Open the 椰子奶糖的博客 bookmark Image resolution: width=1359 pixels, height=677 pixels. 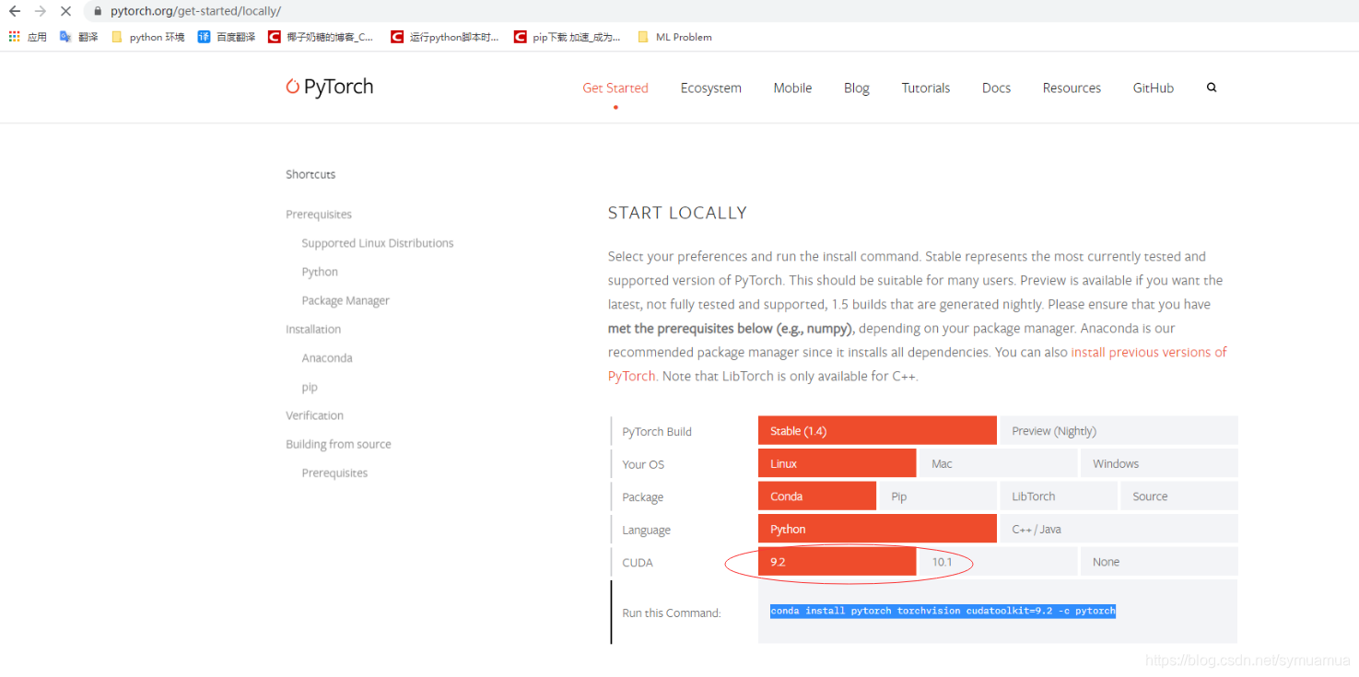(321, 37)
